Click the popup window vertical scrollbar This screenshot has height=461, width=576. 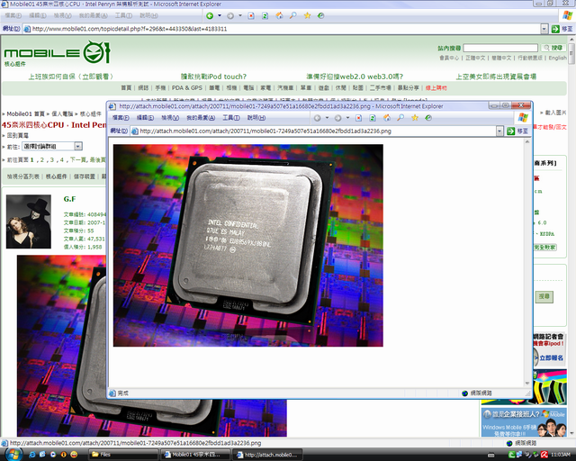527,263
